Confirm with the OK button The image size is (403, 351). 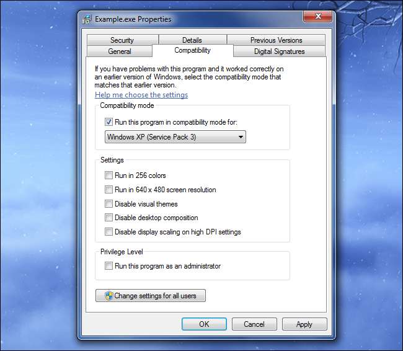pyautogui.click(x=204, y=324)
